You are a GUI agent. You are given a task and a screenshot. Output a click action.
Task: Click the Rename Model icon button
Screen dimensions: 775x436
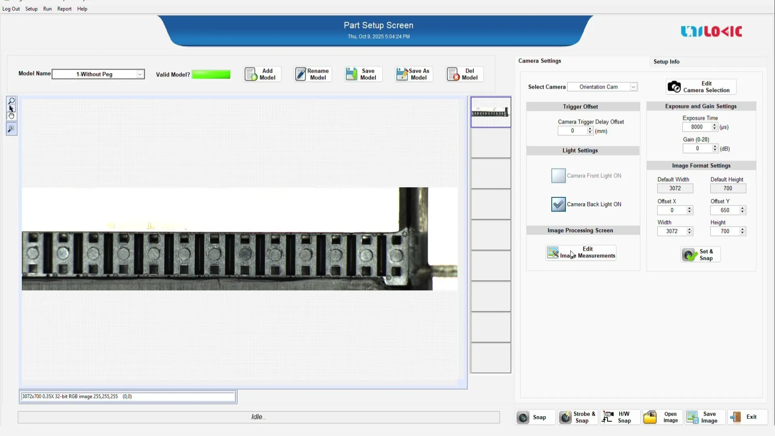coord(301,74)
